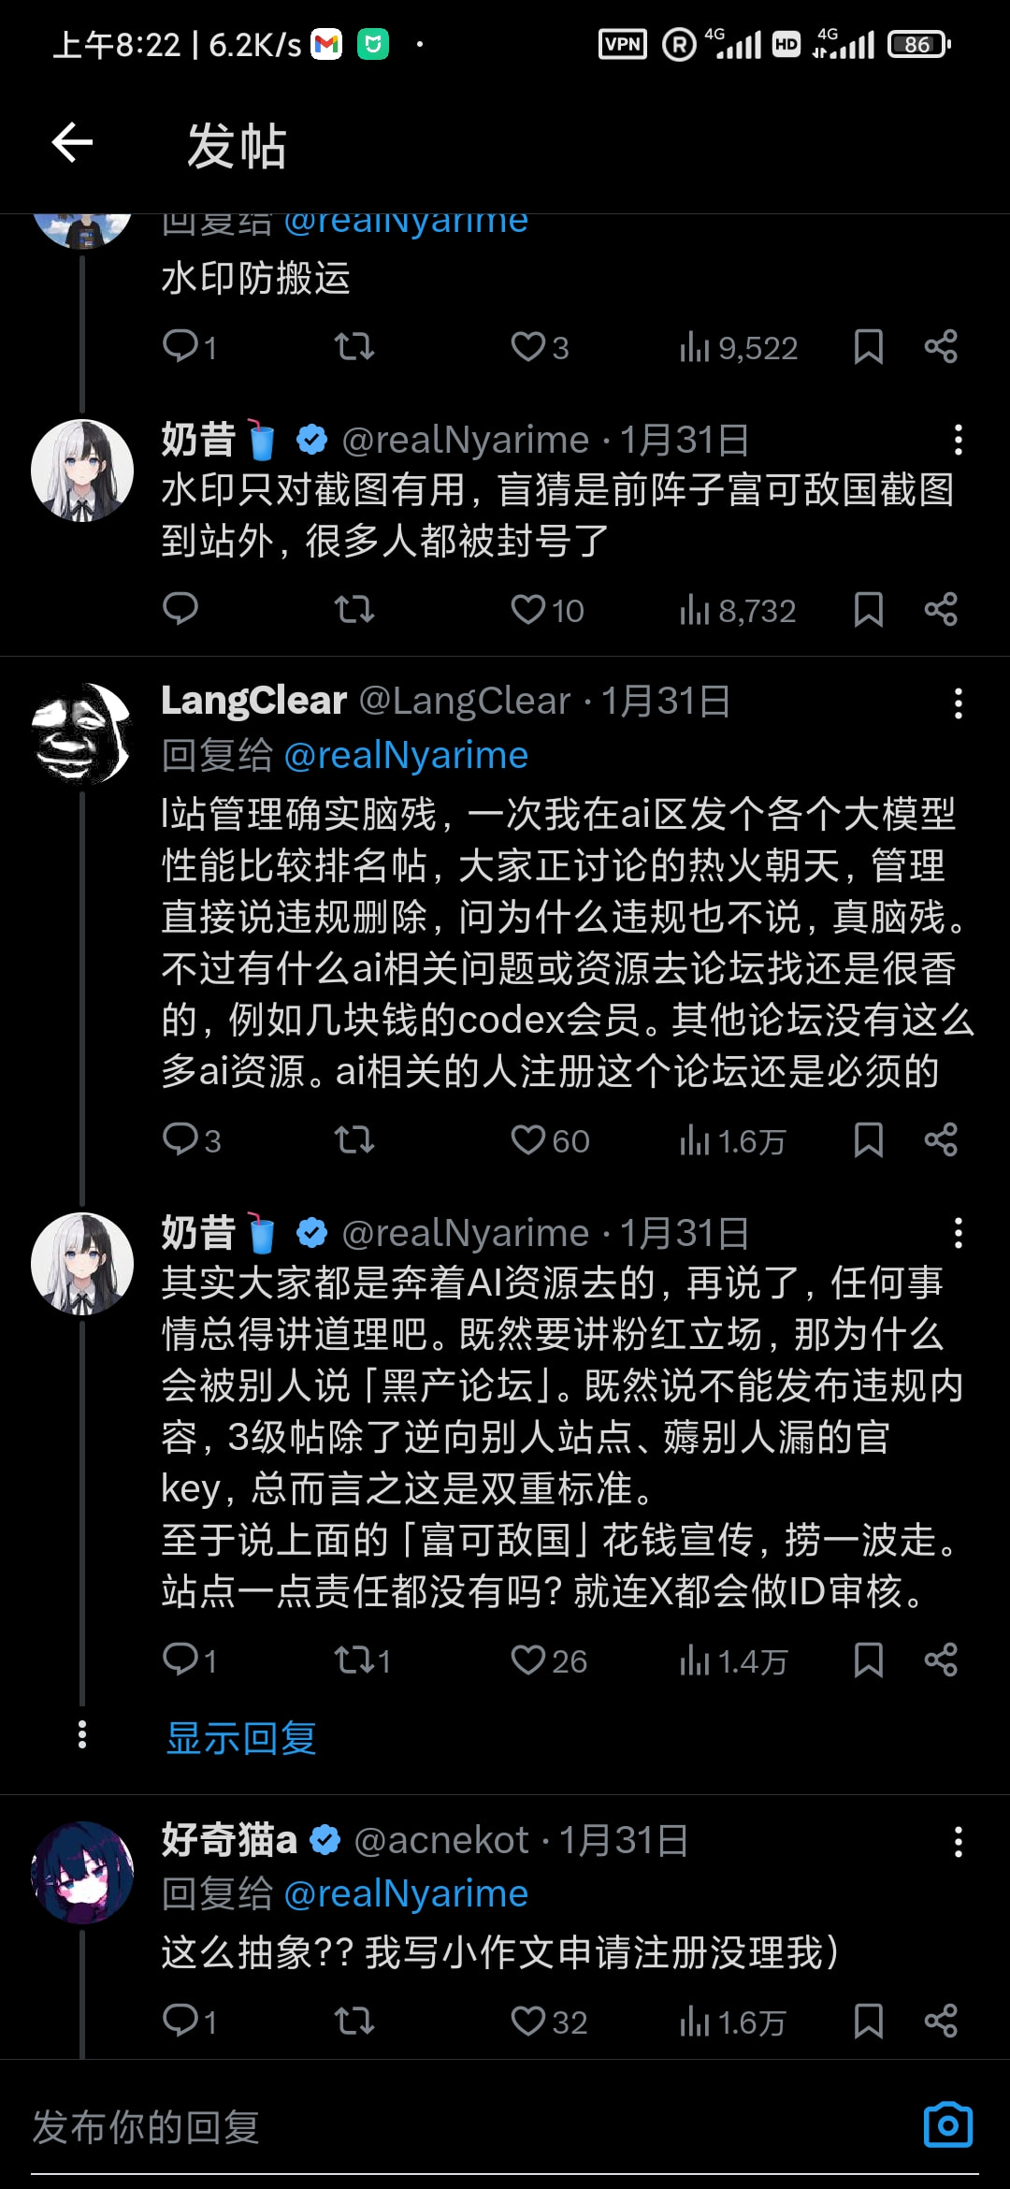Like LangClear's reply with 60 likes

point(528,1139)
